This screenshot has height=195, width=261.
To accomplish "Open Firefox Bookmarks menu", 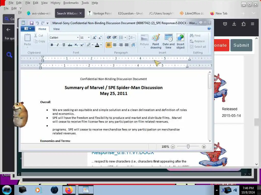I will tap(71, 3).
